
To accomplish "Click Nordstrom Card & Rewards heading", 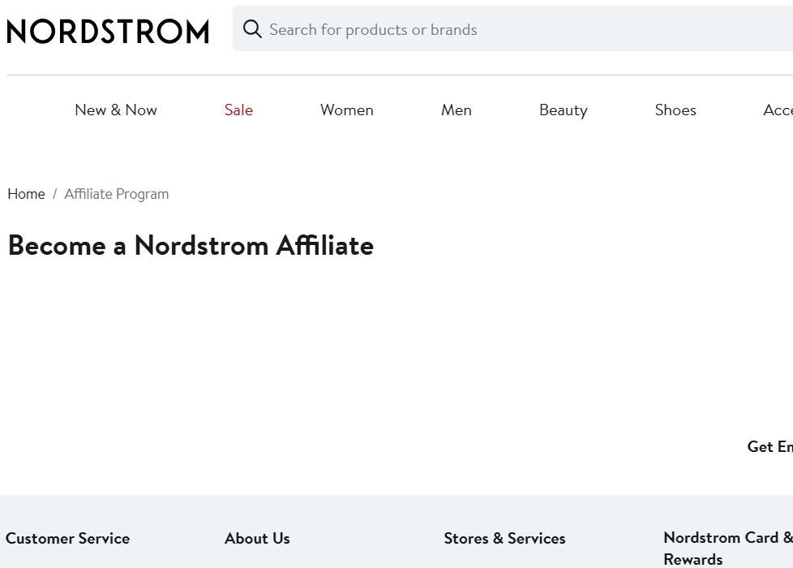I will coord(728,549).
